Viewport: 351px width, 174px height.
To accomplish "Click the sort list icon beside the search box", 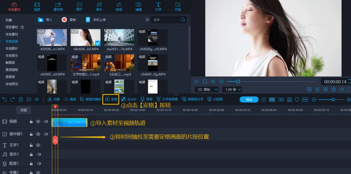I will point(147,20).
